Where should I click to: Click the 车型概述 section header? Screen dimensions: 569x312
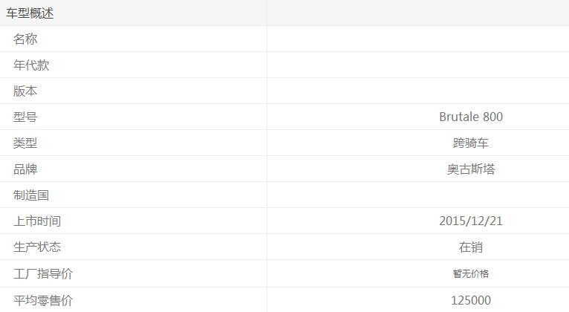tap(30, 13)
